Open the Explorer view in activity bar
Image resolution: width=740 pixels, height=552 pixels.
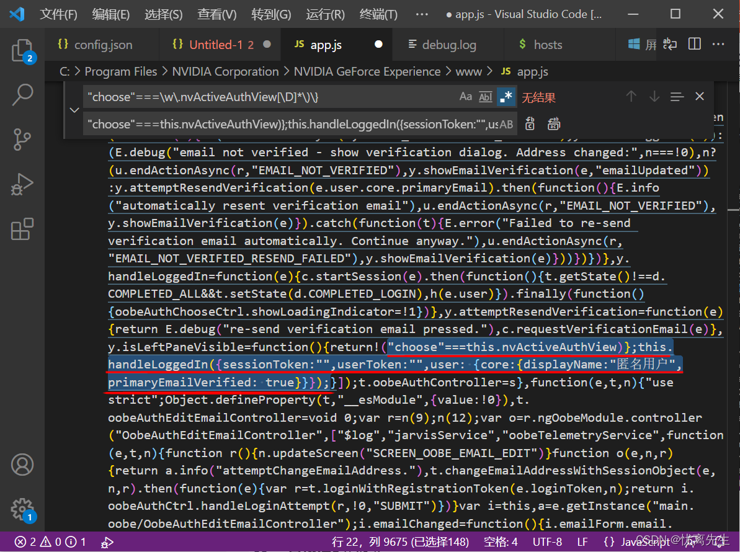[x=23, y=51]
